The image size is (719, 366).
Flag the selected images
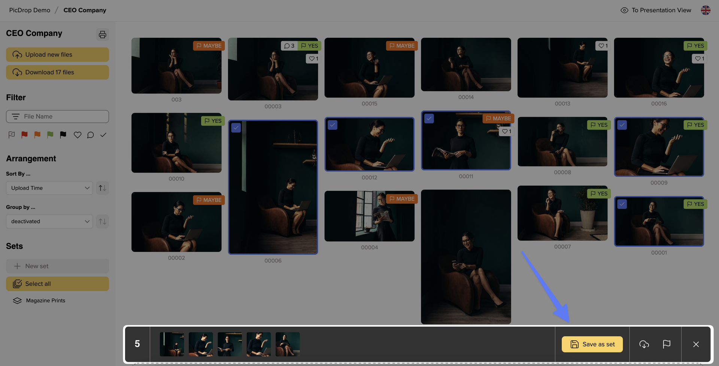(667, 344)
